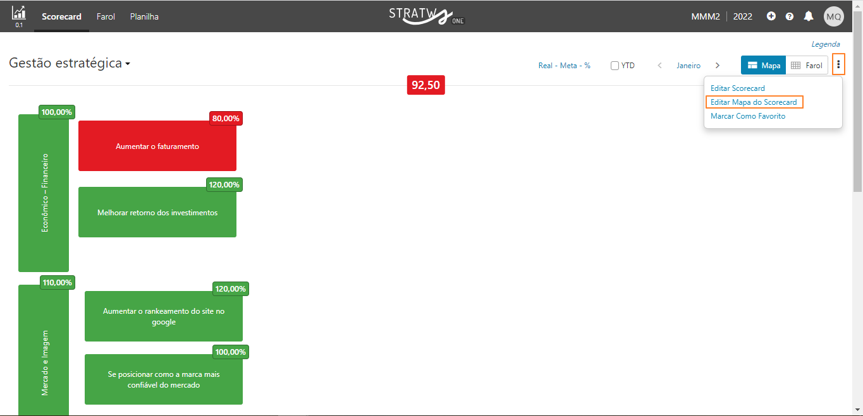Go to previous month with left chevron
The image size is (863, 416).
[659, 65]
